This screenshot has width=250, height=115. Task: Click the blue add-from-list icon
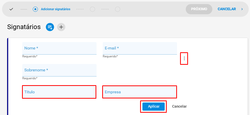(50, 27)
